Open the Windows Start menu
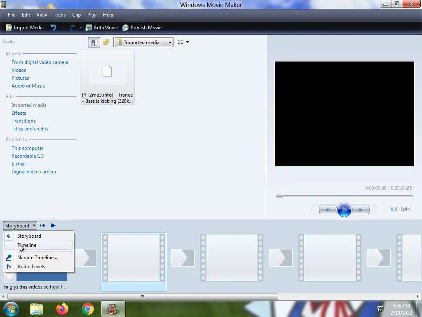Image resolution: width=422 pixels, height=317 pixels. (x=11, y=309)
